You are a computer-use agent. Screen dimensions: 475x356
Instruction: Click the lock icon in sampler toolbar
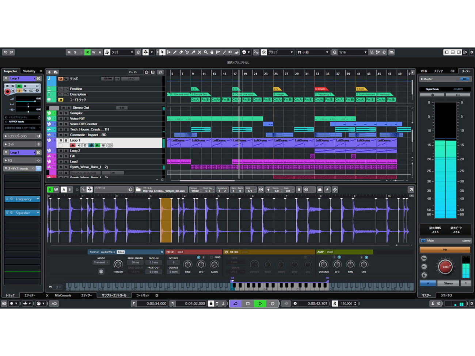[x=320, y=190]
